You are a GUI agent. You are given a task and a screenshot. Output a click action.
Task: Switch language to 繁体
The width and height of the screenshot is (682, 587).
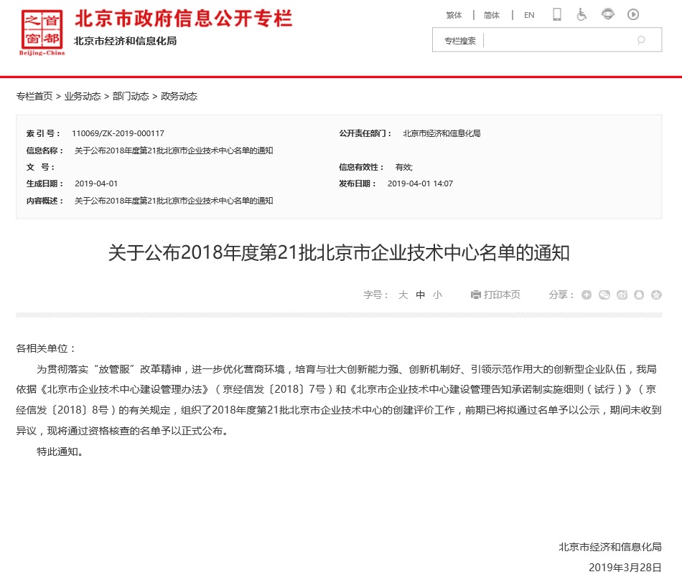pyautogui.click(x=454, y=15)
